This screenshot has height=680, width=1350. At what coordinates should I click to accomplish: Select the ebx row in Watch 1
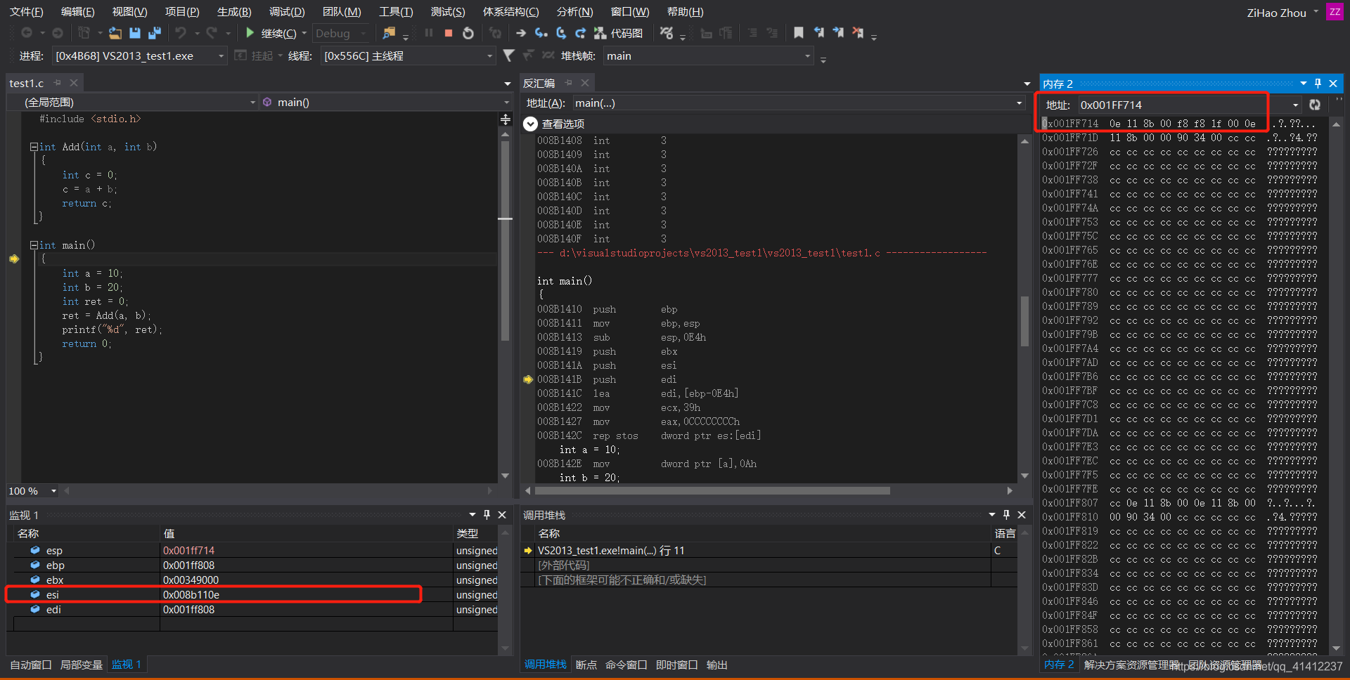[256, 580]
